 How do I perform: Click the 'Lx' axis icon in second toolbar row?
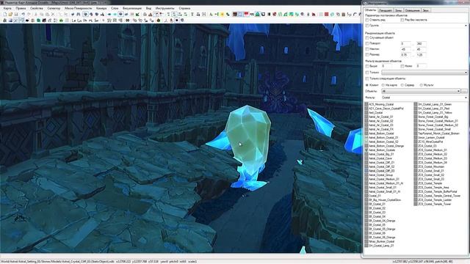pos(73,21)
